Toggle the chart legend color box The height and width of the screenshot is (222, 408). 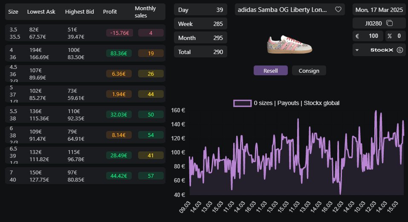point(242,103)
